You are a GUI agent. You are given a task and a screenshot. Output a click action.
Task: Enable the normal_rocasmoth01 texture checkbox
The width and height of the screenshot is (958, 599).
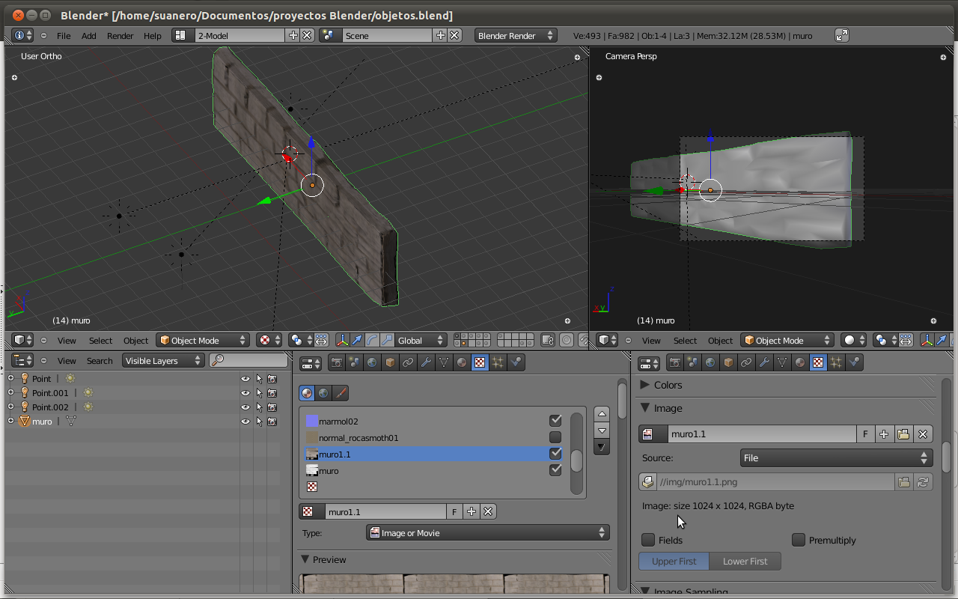555,437
